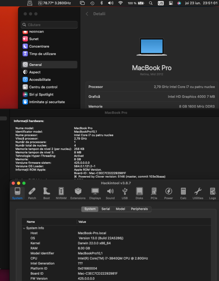Go back from Detalii pane
This screenshot has width=219, height=281.
pos(87,14)
